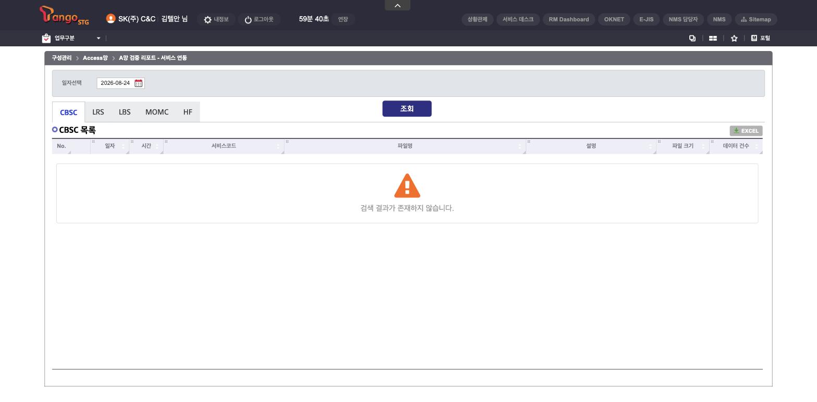Collapse the top header chevron

398,5
